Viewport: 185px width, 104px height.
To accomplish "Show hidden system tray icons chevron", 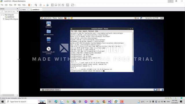I will coord(147,101).
